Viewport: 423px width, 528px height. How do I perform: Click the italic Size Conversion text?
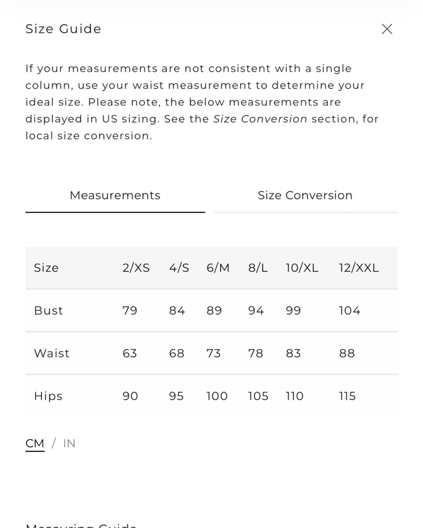click(x=260, y=119)
